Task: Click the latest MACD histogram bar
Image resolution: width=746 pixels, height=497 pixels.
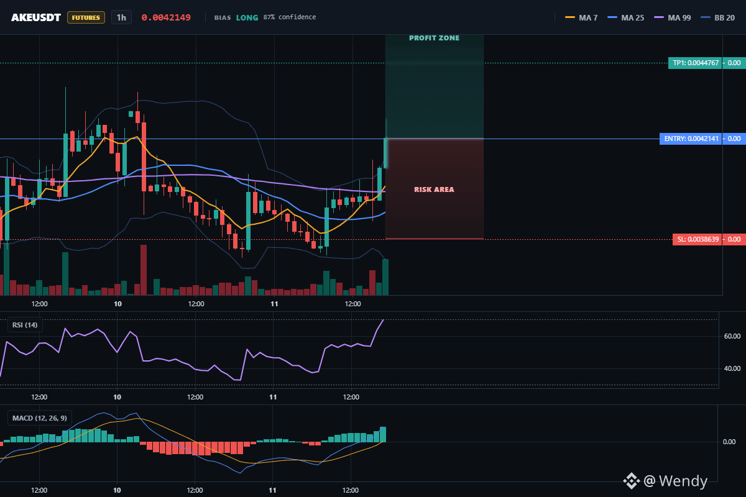Action: (383, 434)
